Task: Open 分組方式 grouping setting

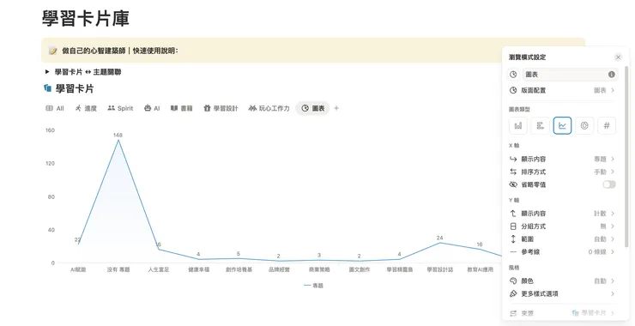Action: [x=562, y=226]
